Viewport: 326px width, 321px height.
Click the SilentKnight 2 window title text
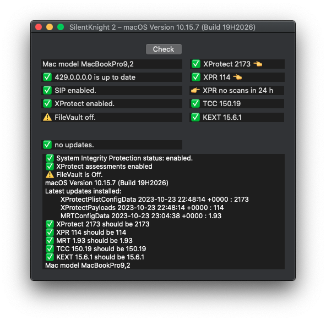(x=162, y=27)
